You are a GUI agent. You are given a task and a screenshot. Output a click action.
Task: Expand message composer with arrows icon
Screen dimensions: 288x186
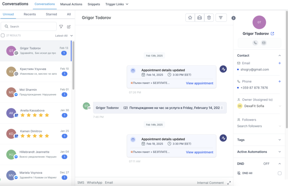[x=229, y=183]
